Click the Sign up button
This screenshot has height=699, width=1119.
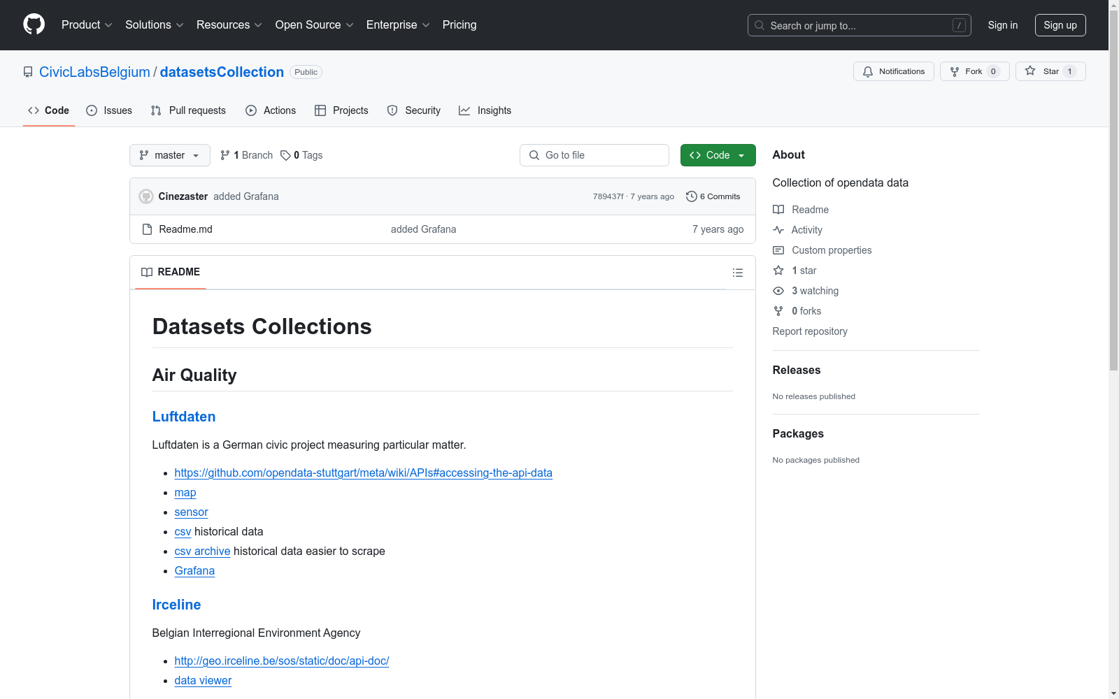(1060, 25)
